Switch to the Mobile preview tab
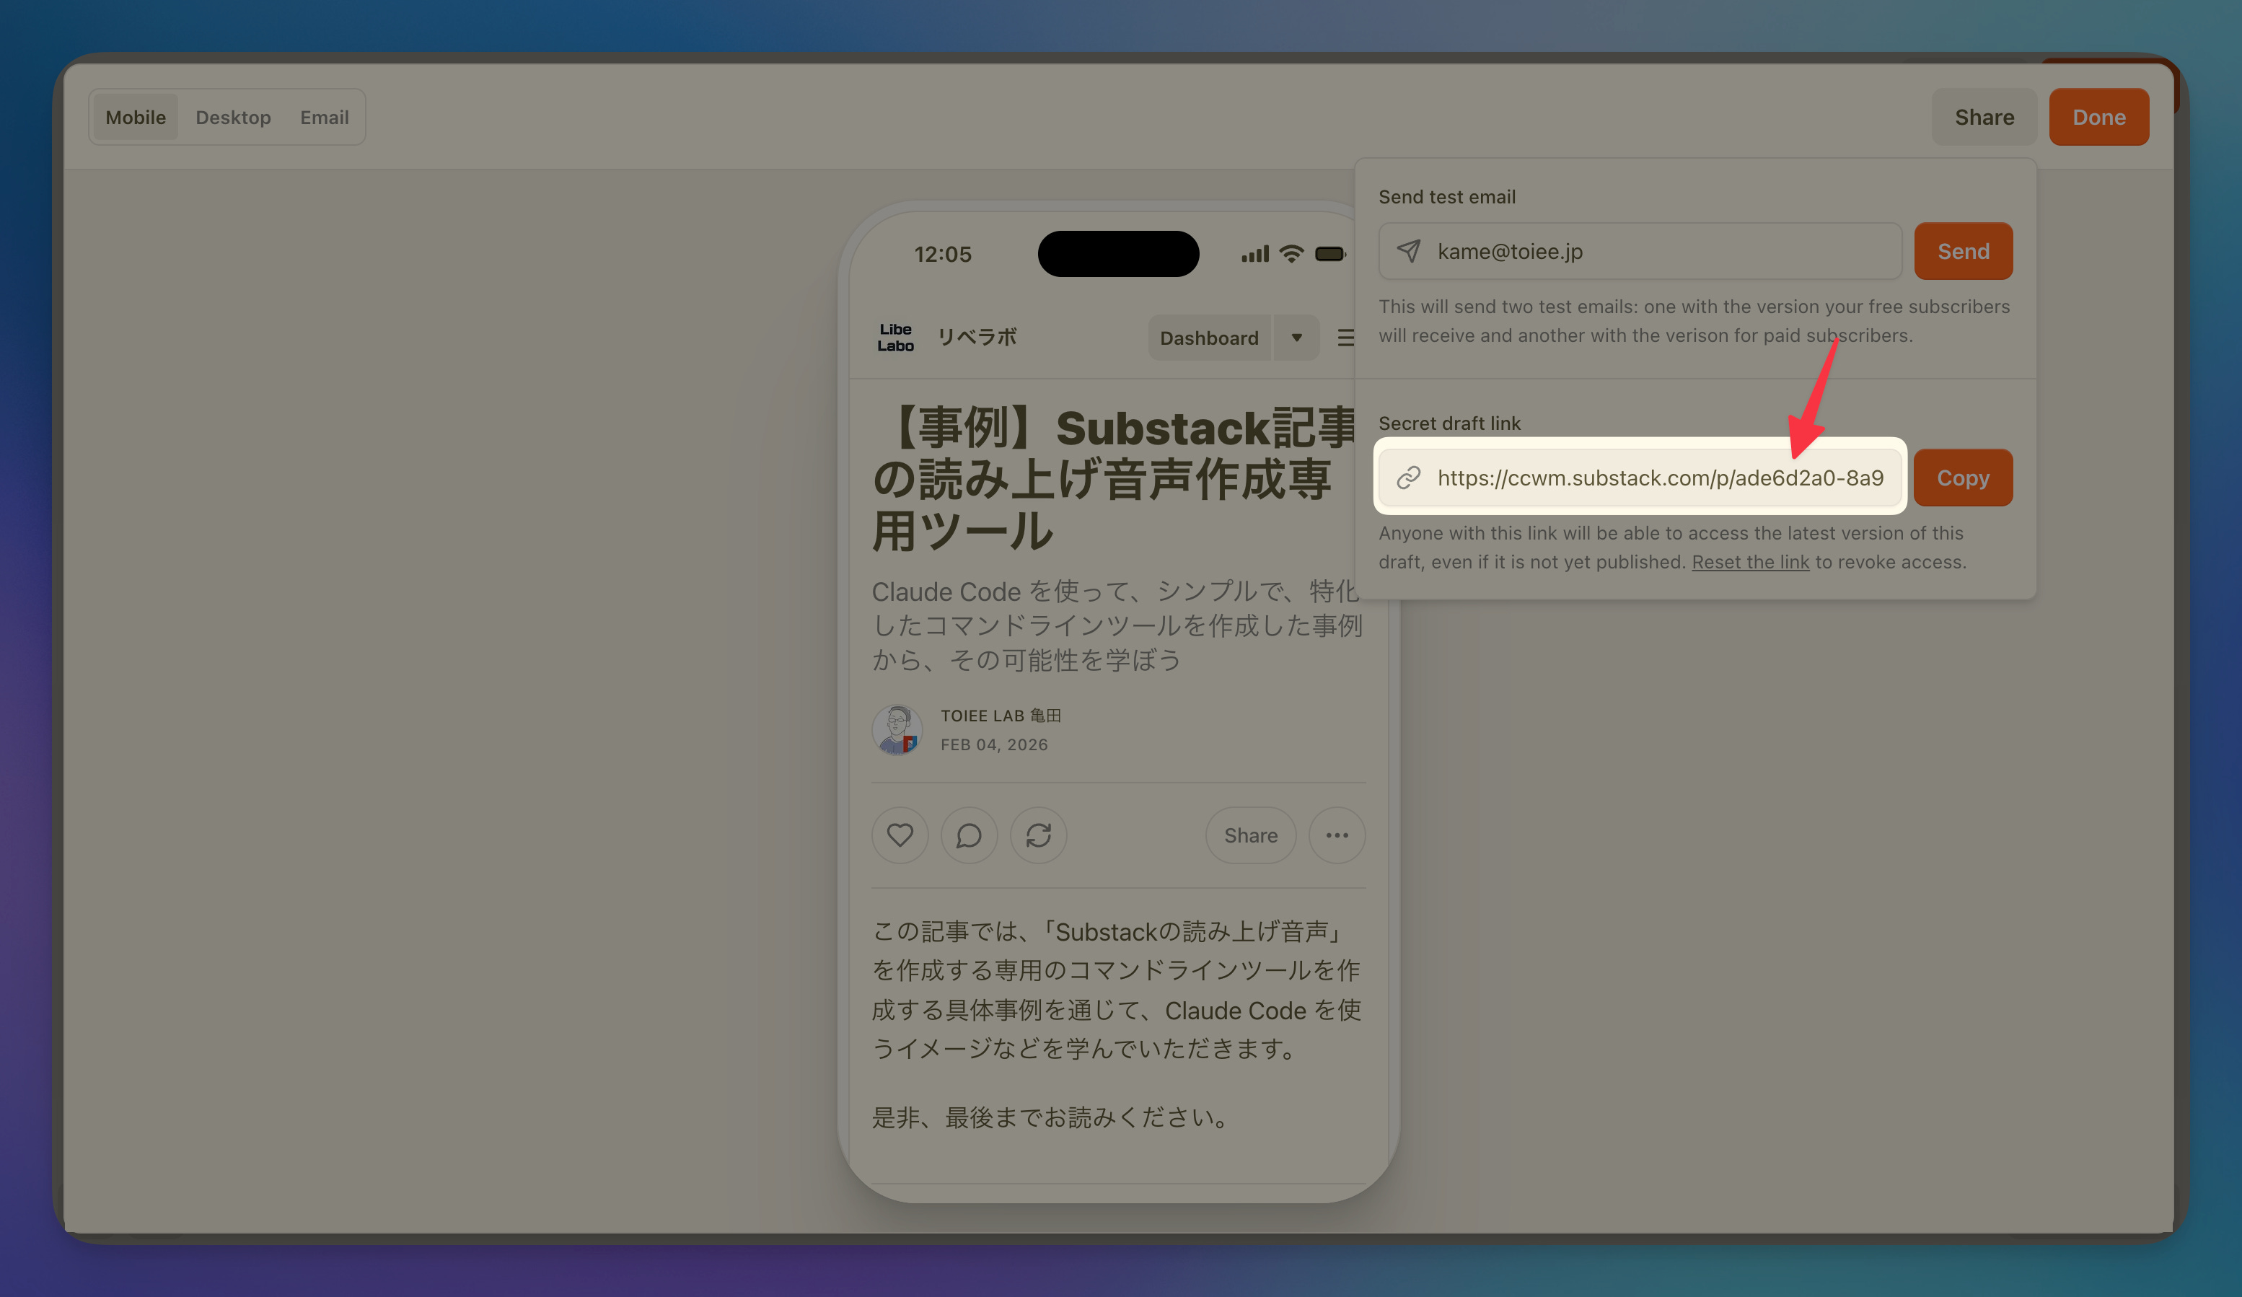Screen dimensions: 2242x1297 [135, 117]
